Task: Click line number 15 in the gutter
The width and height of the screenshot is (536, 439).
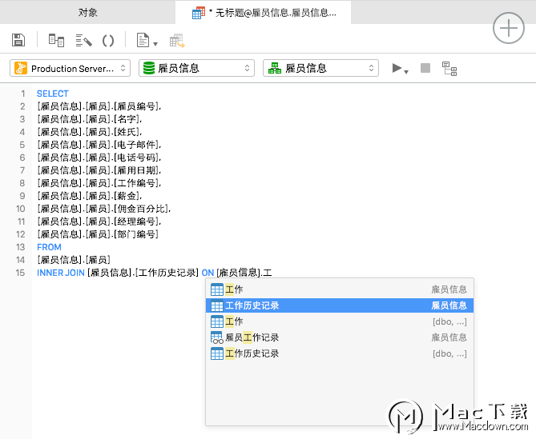Action: pos(20,273)
